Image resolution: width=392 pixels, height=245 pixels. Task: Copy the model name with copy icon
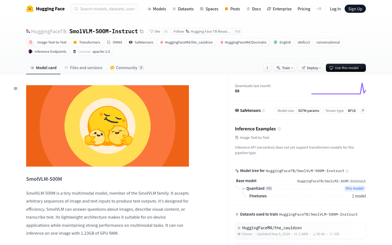point(142,31)
